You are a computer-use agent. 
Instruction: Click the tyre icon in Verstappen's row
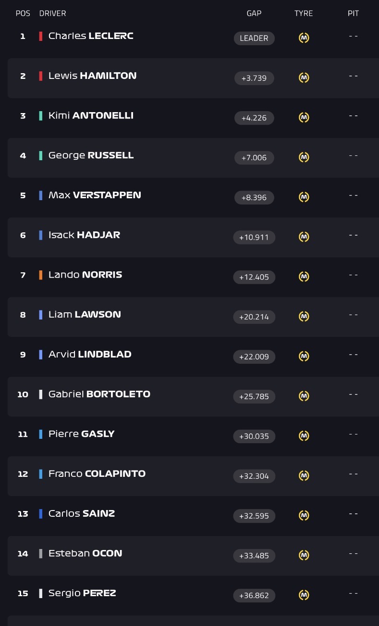pyautogui.click(x=304, y=197)
